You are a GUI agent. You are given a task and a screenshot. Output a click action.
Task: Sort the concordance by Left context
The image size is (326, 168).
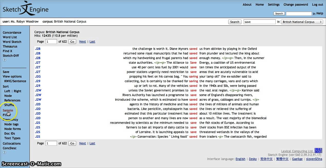point(7,91)
